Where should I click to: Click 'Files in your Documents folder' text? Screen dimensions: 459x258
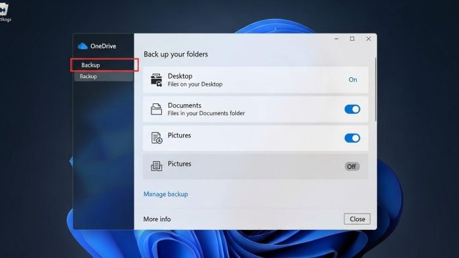[x=207, y=113]
